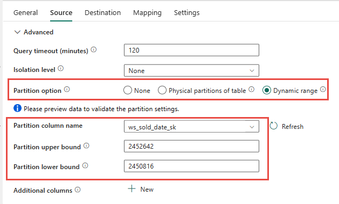Viewport: 339px width, 204px height.
Task: Go to the Mapping tab
Action: tap(147, 13)
